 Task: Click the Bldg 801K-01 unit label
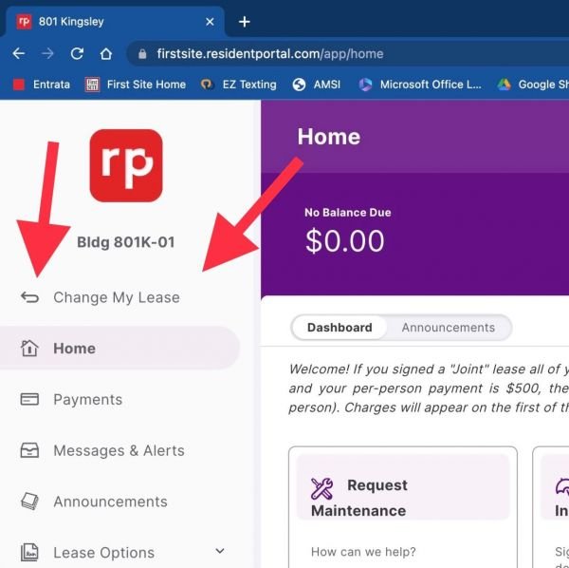126,242
